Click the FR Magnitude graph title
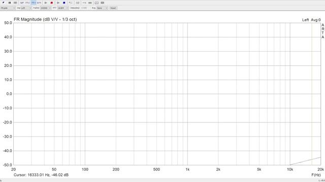The width and height of the screenshot is (325, 182). pos(45,19)
